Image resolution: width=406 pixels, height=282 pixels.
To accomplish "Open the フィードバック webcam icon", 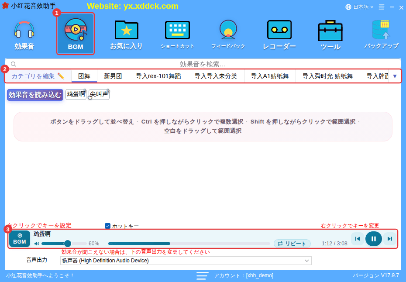I will click(228, 35).
